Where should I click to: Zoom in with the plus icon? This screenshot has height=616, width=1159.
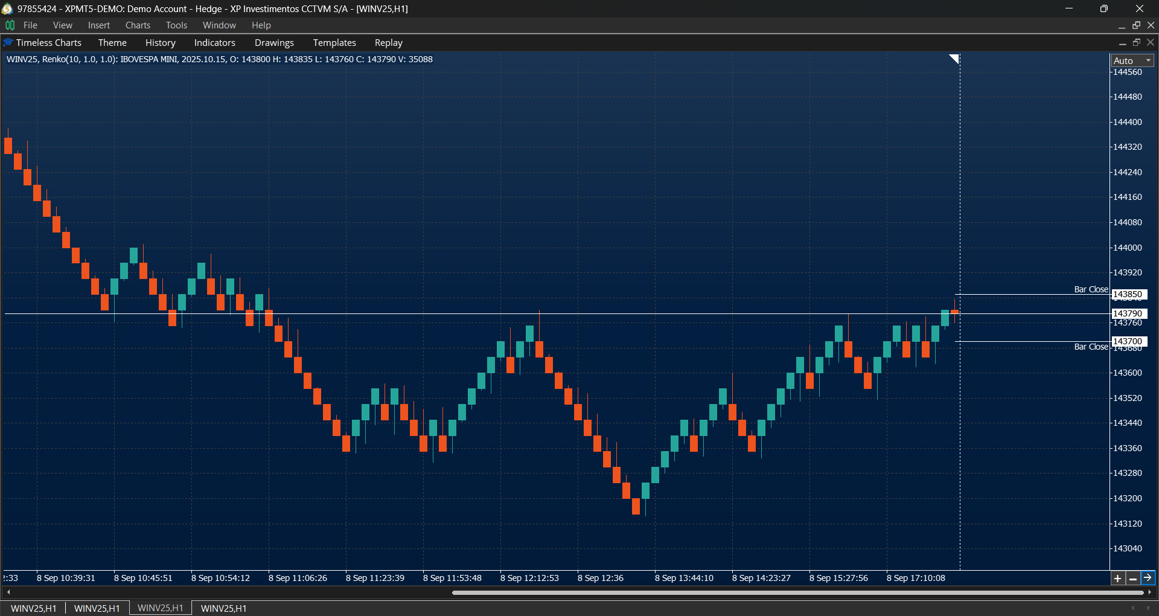point(1117,578)
